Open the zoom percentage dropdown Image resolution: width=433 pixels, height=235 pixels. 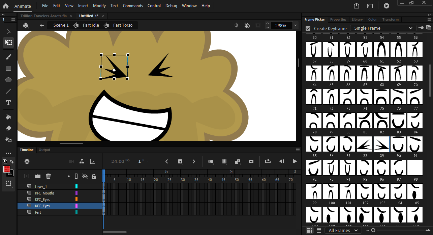coord(295,25)
